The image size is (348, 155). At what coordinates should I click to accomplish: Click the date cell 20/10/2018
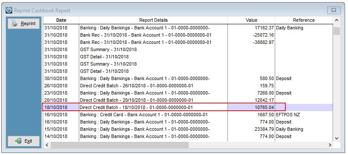coord(61,100)
